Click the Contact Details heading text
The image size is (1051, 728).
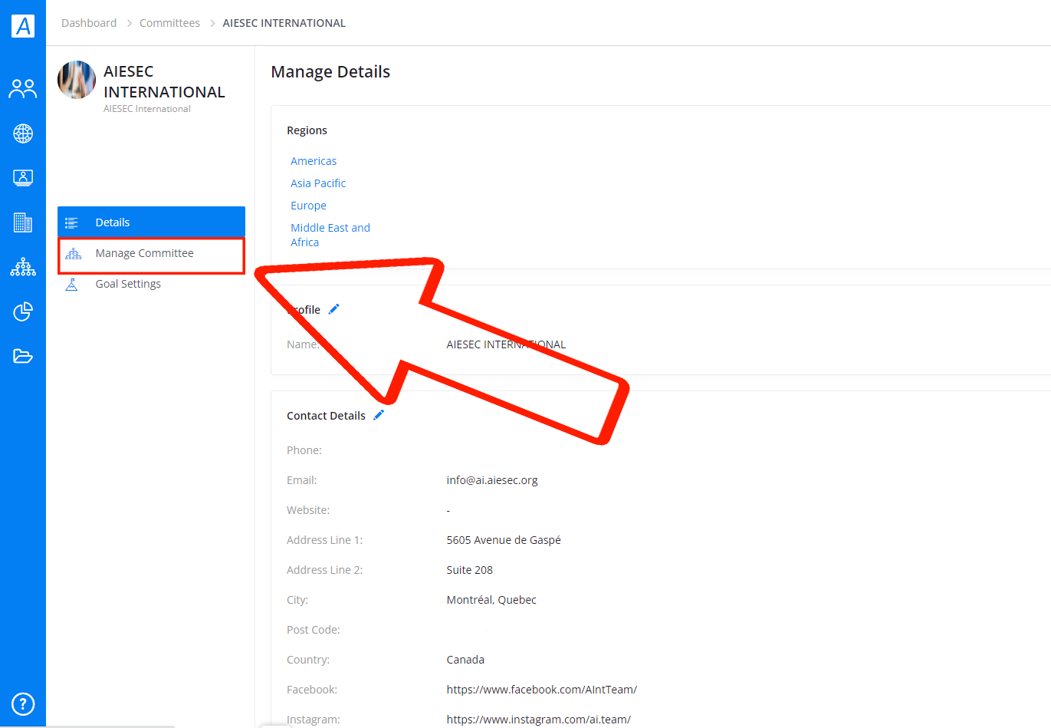(x=326, y=416)
